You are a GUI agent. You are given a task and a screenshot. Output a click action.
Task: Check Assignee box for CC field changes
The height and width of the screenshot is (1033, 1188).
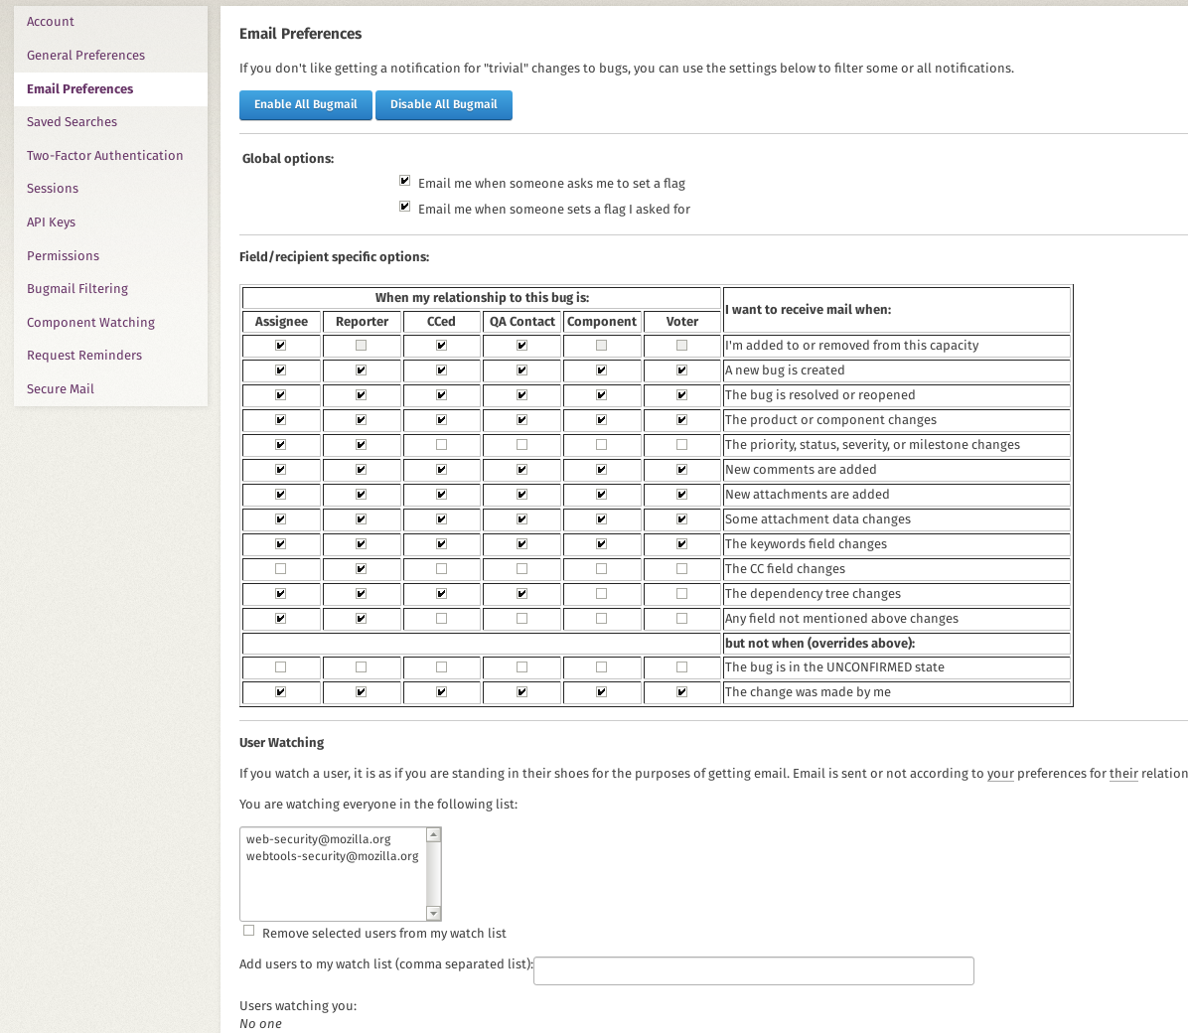pyautogui.click(x=280, y=568)
